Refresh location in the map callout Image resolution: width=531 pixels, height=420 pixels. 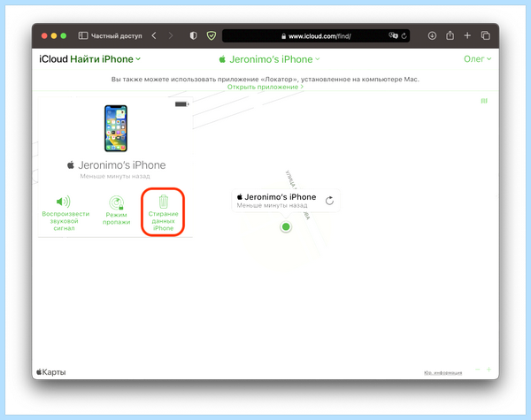tap(329, 201)
